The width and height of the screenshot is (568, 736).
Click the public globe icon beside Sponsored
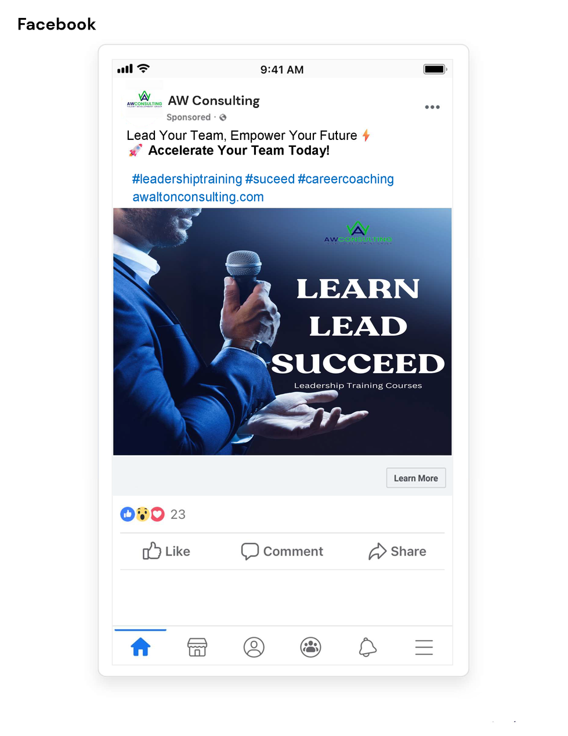coord(223,117)
